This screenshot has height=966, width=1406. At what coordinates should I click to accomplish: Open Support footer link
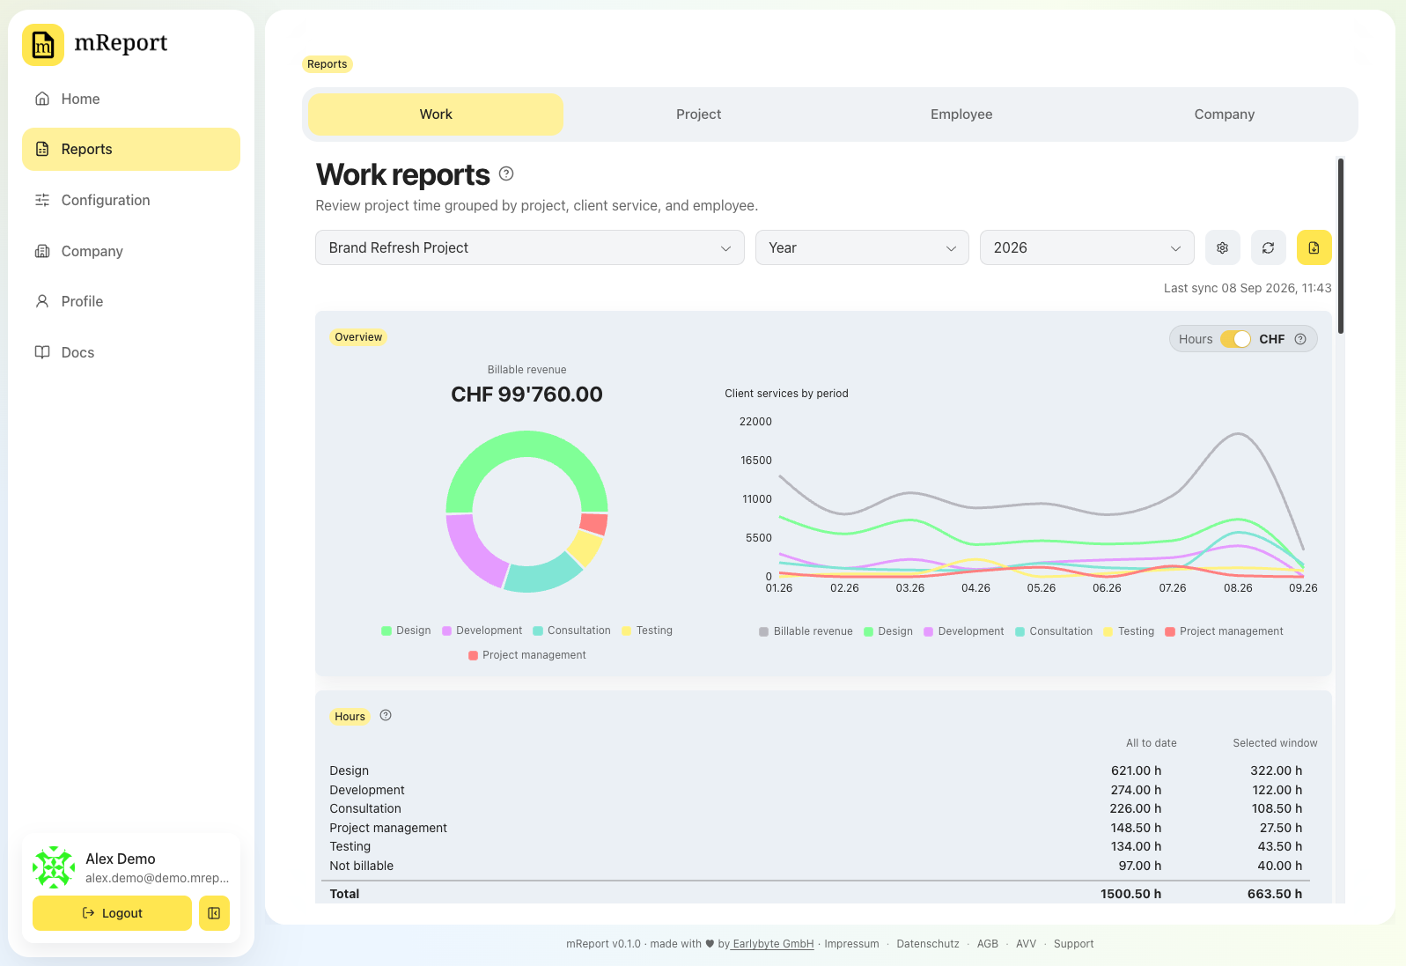point(1073,944)
